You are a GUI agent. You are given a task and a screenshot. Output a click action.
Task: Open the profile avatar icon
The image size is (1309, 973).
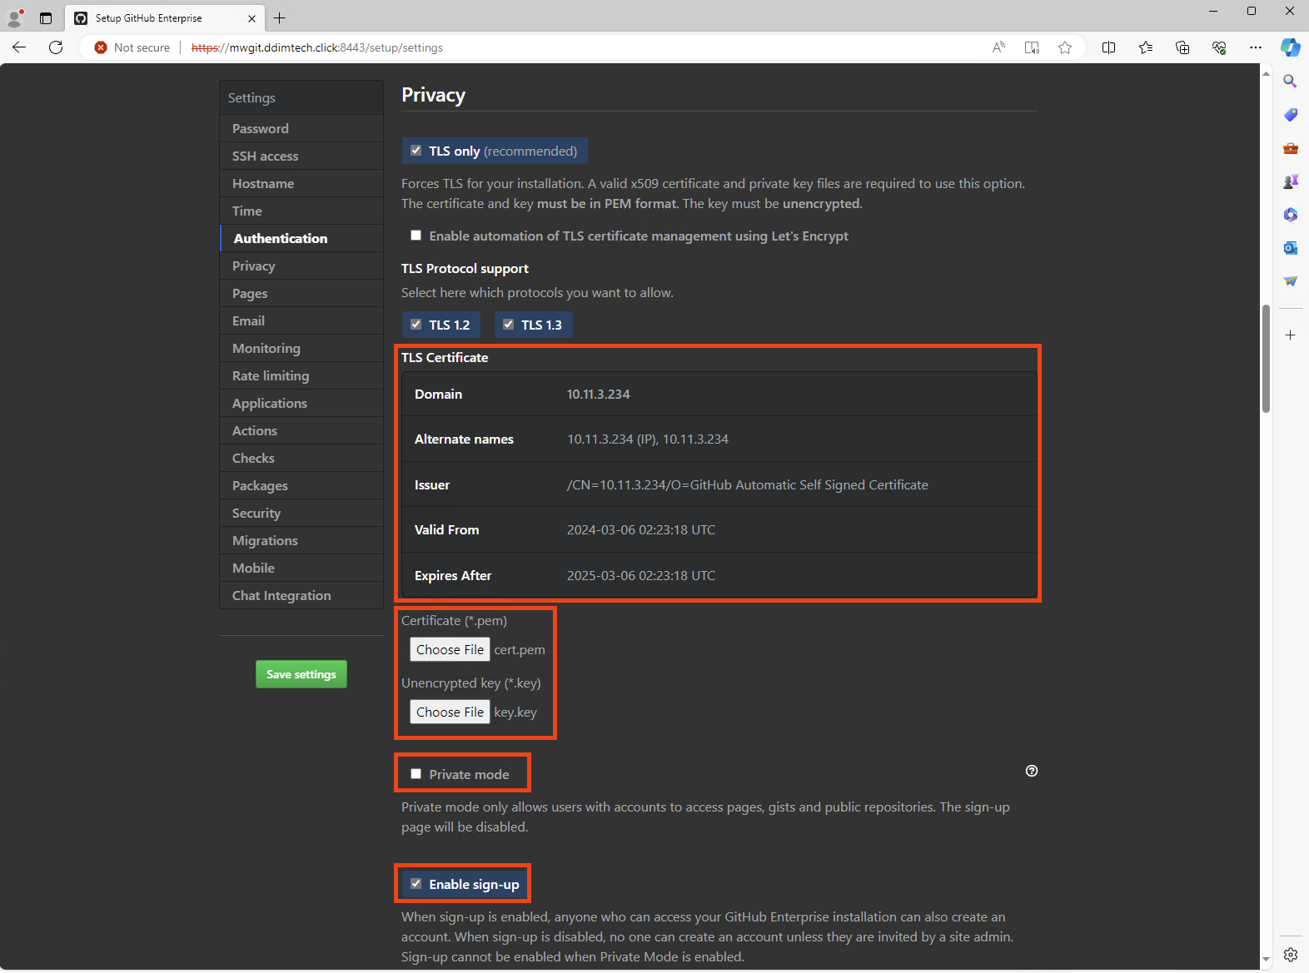(x=15, y=17)
